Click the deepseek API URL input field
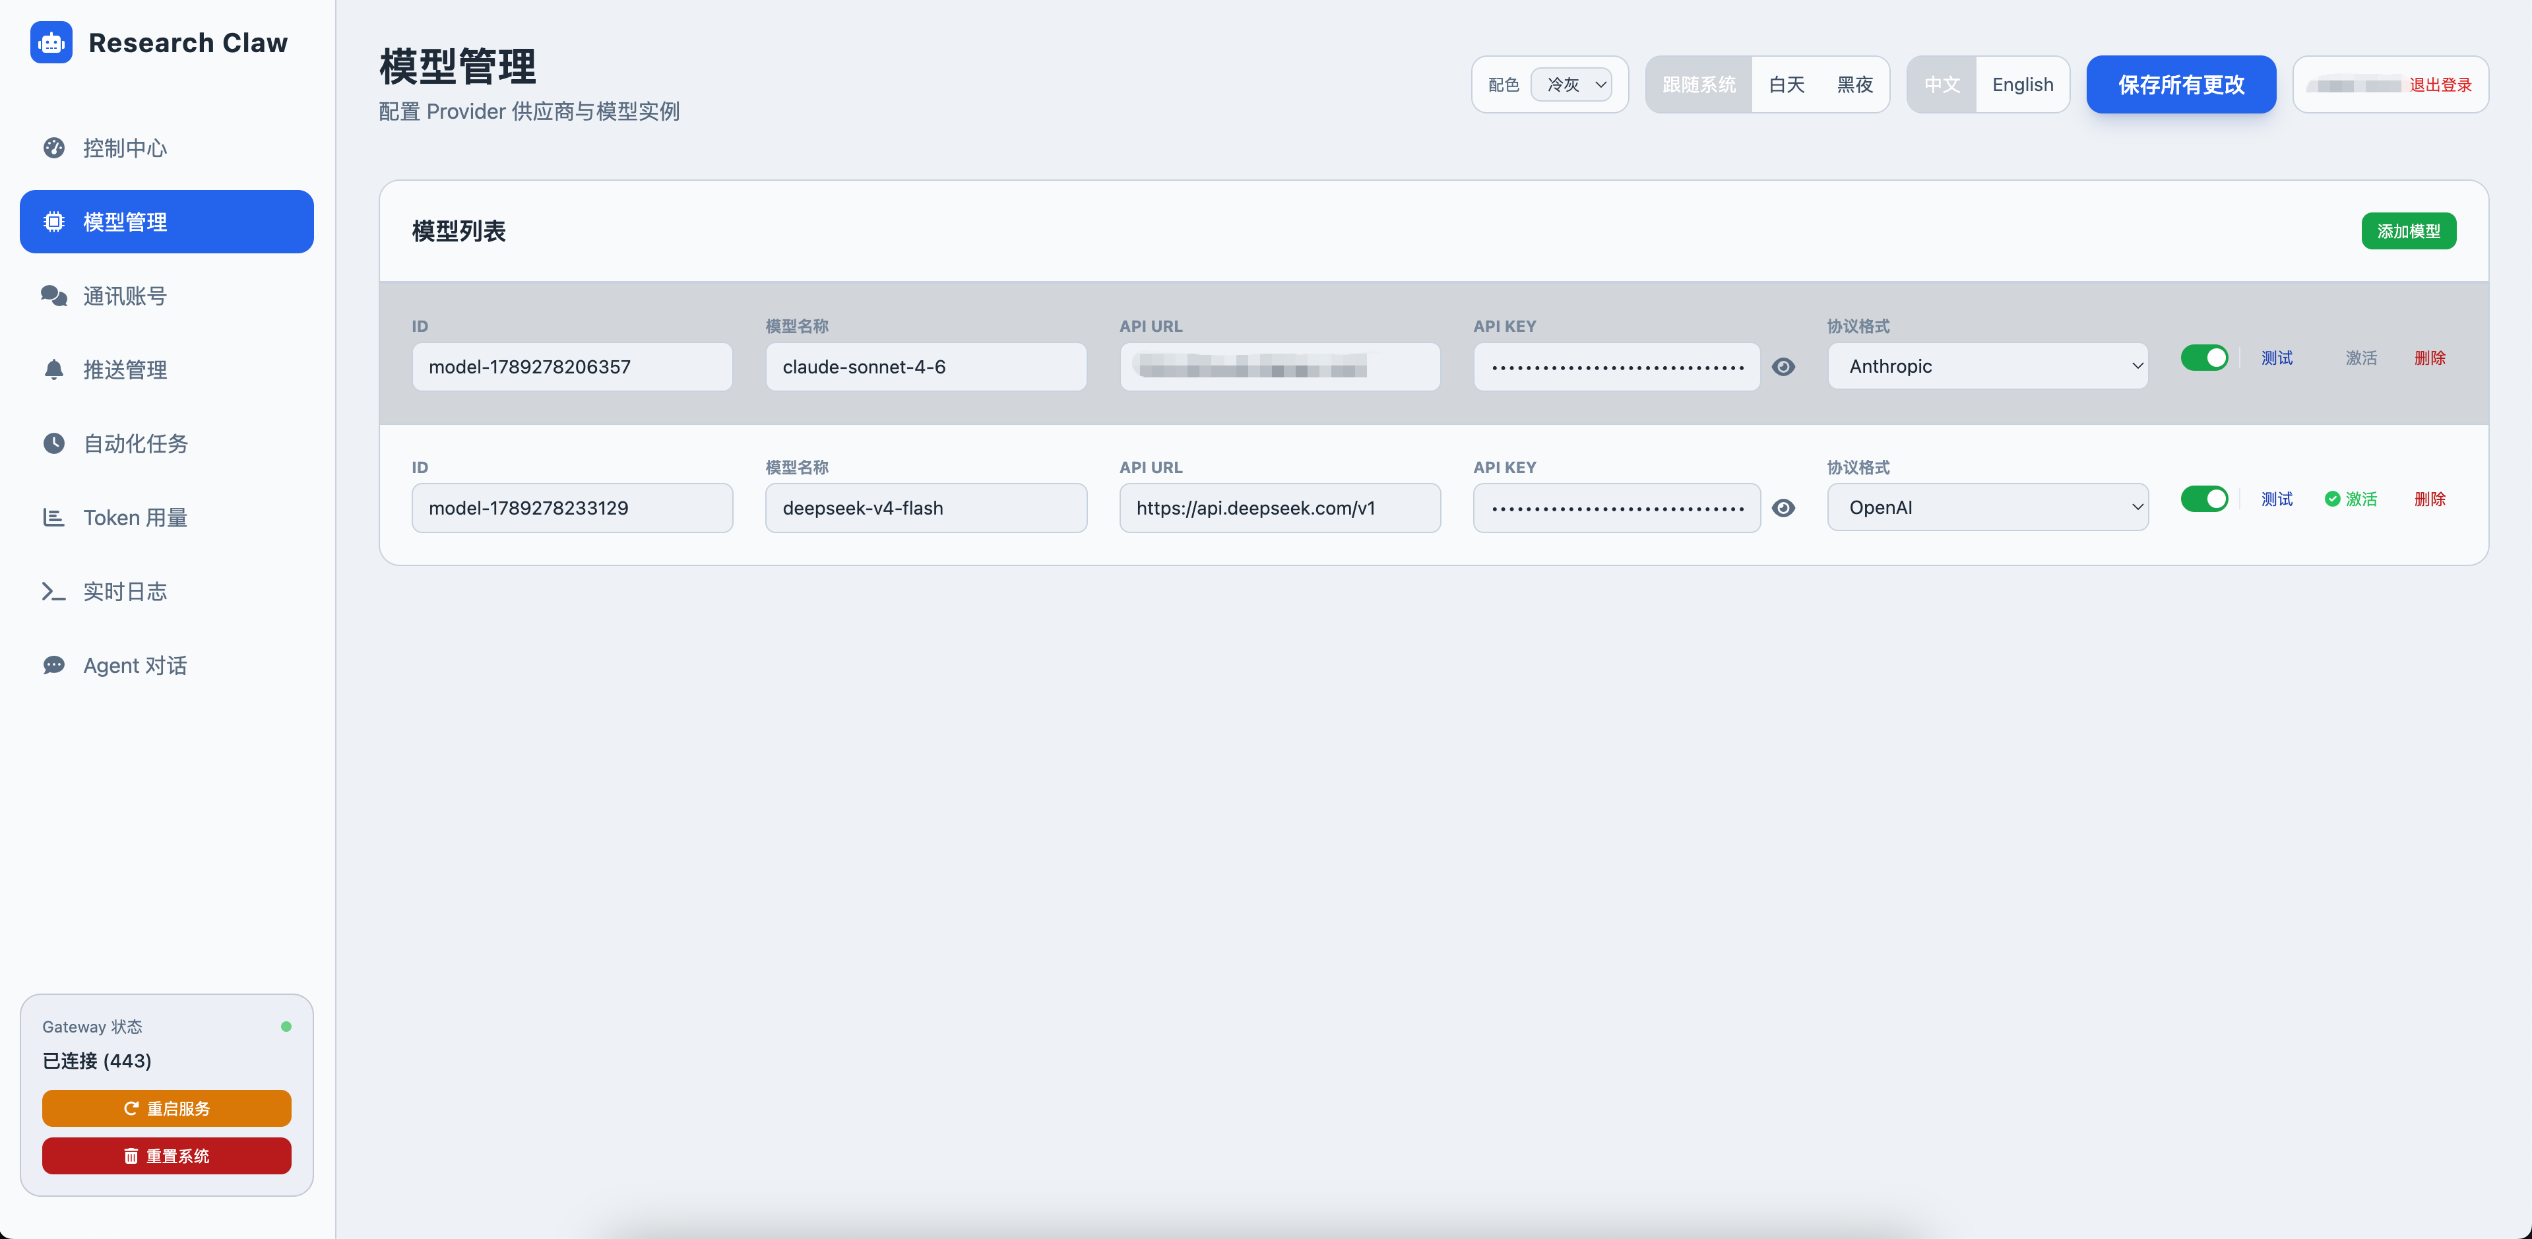 1280,509
